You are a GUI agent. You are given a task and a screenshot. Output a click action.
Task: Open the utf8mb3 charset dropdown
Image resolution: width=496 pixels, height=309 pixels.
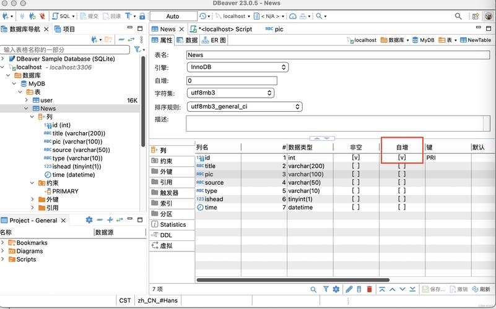click(230, 93)
